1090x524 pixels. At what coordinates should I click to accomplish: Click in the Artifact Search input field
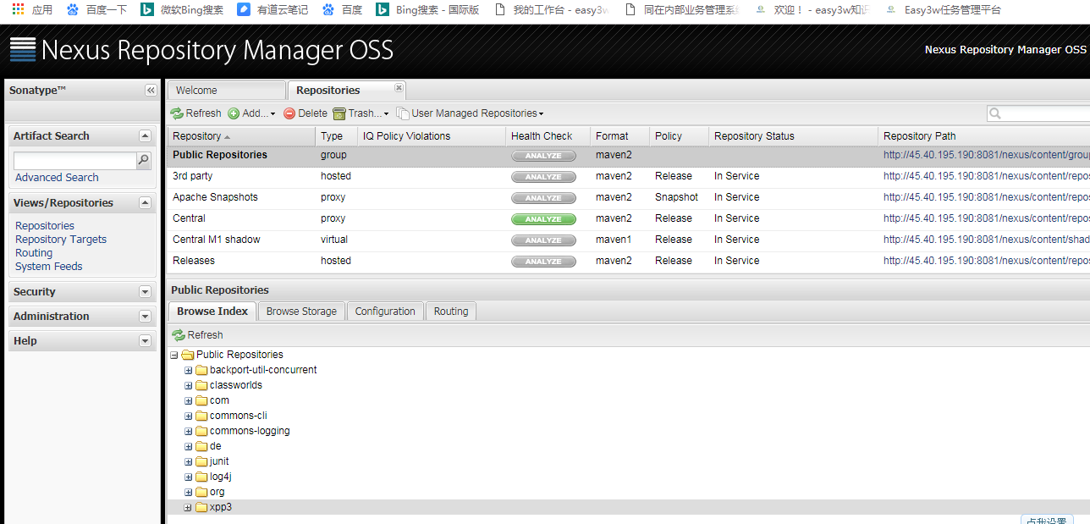[x=75, y=160]
